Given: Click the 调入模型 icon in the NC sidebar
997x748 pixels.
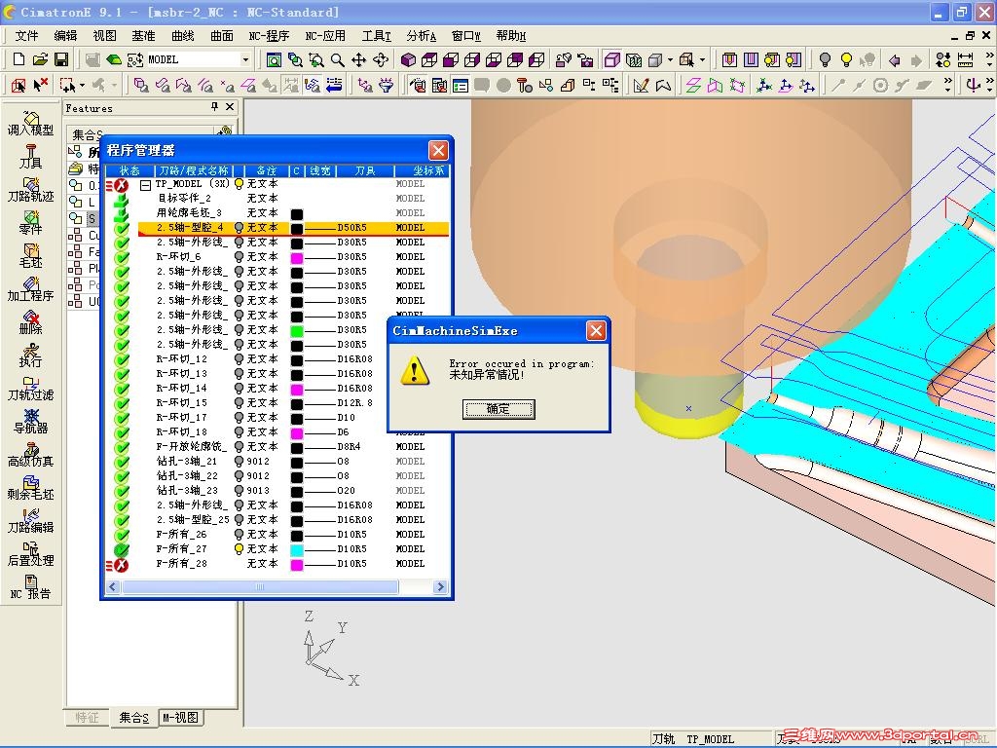Looking at the screenshot, I should pyautogui.click(x=30, y=123).
